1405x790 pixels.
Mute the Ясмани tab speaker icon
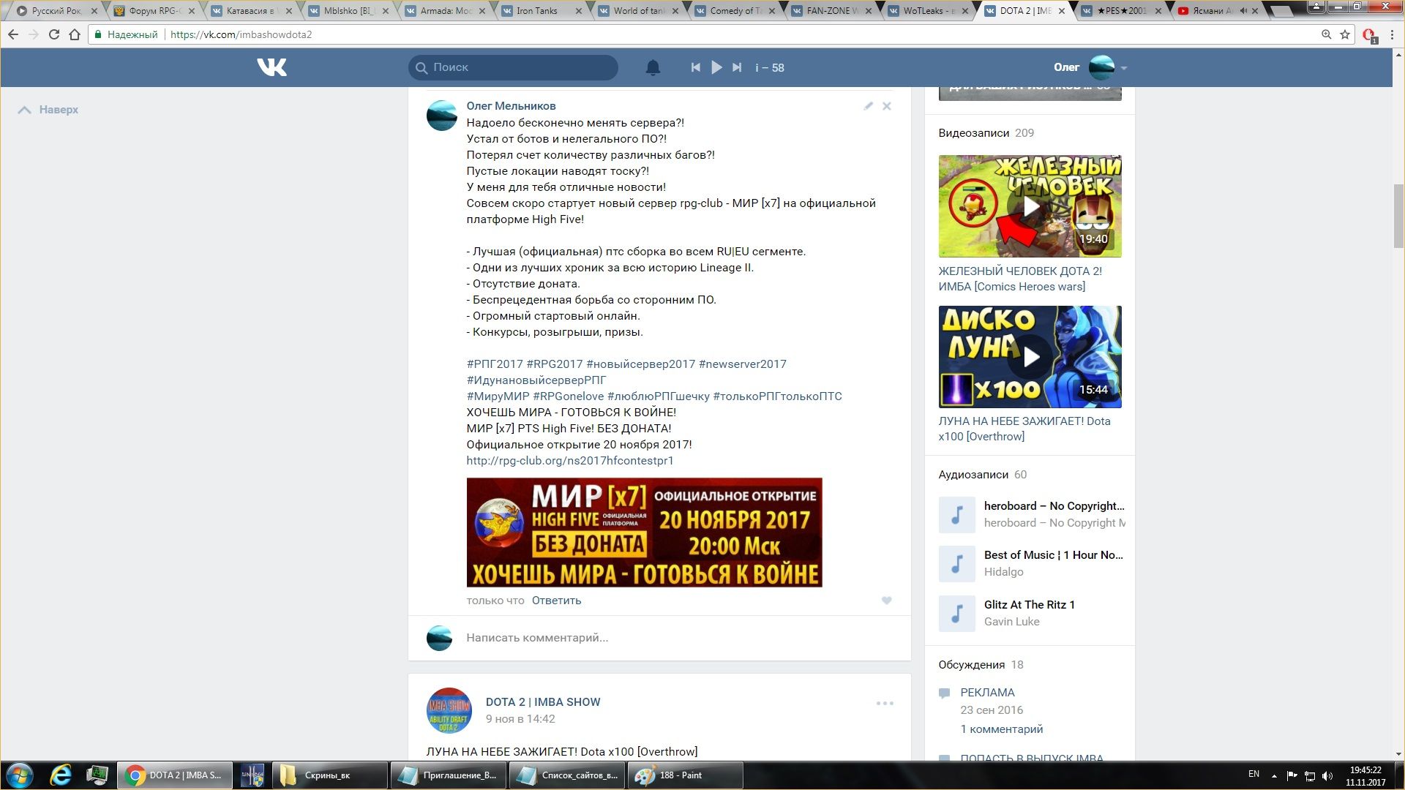1243,11
